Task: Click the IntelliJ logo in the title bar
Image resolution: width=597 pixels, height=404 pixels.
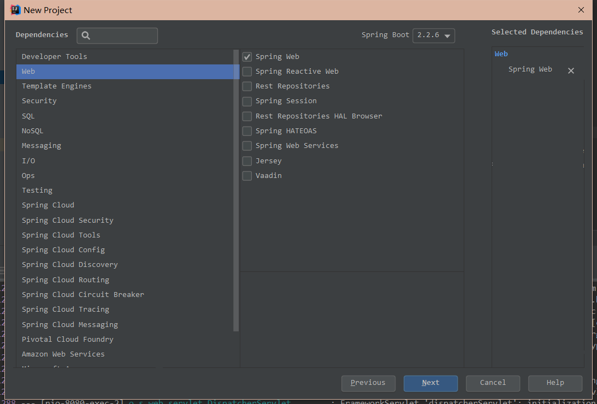Action: click(15, 10)
